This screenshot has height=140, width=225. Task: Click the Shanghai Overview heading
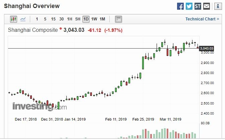click(x=32, y=6)
